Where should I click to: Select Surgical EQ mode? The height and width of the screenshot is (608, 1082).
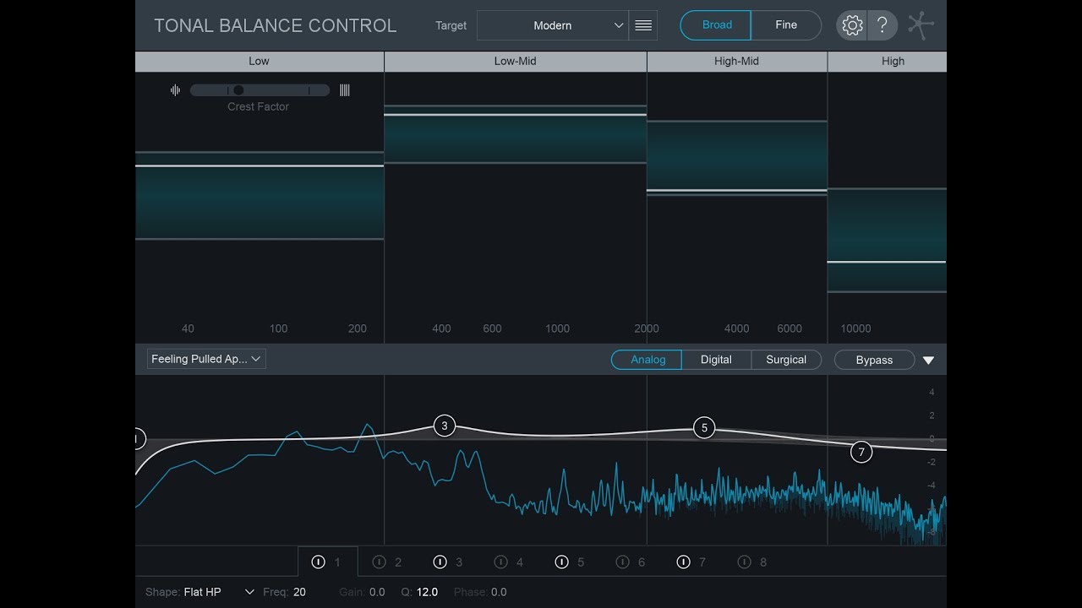[x=786, y=360]
